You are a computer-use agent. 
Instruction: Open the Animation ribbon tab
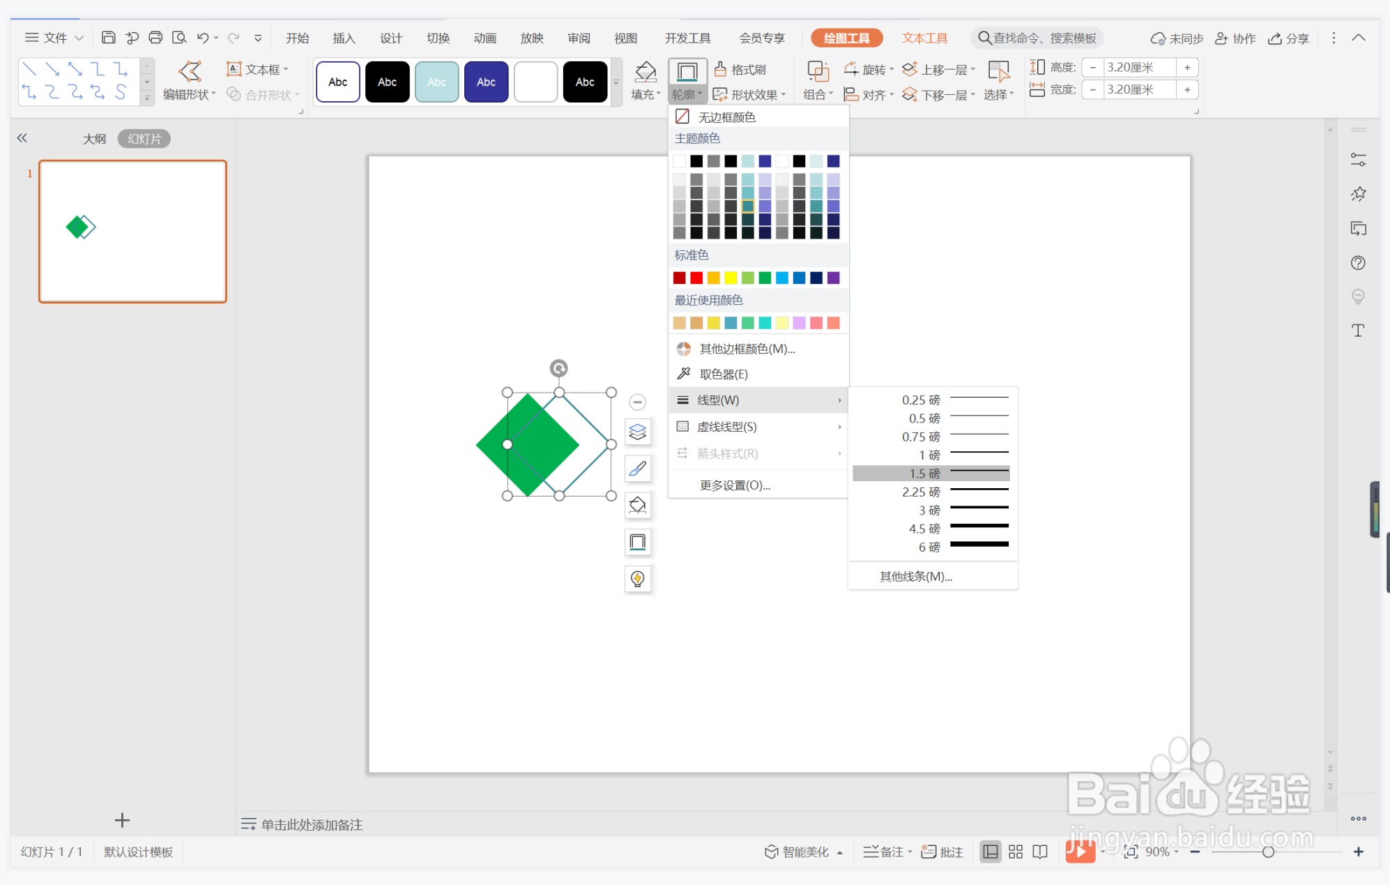pyautogui.click(x=484, y=38)
